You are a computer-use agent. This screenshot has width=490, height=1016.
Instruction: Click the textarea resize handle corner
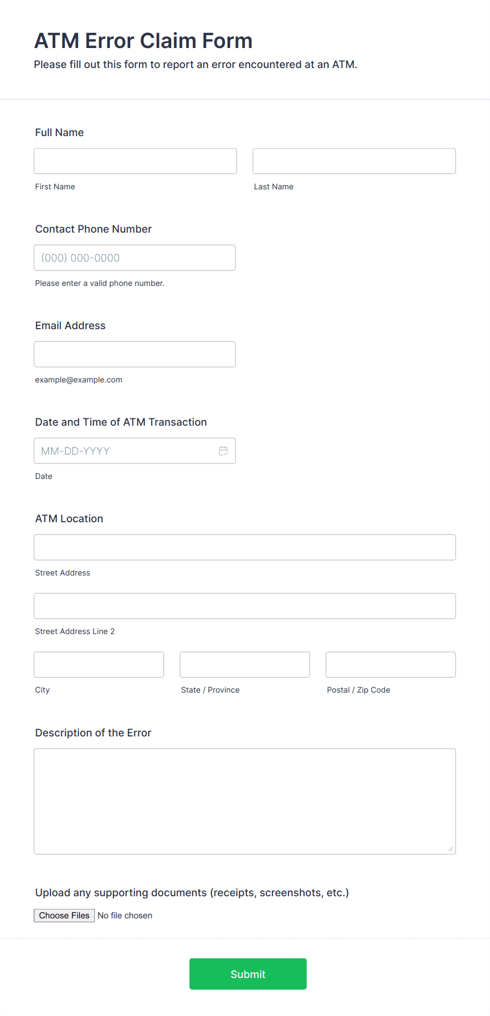click(450, 849)
